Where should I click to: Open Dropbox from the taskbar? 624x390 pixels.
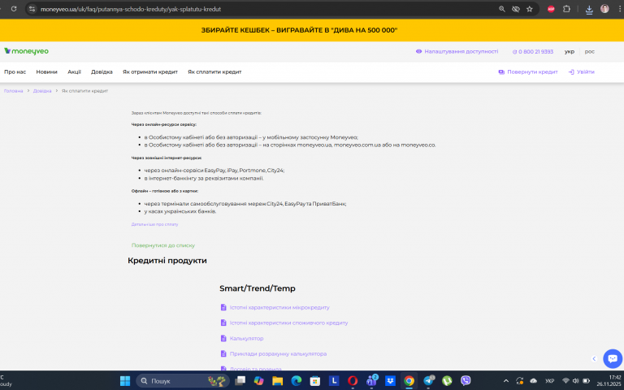[390, 381]
